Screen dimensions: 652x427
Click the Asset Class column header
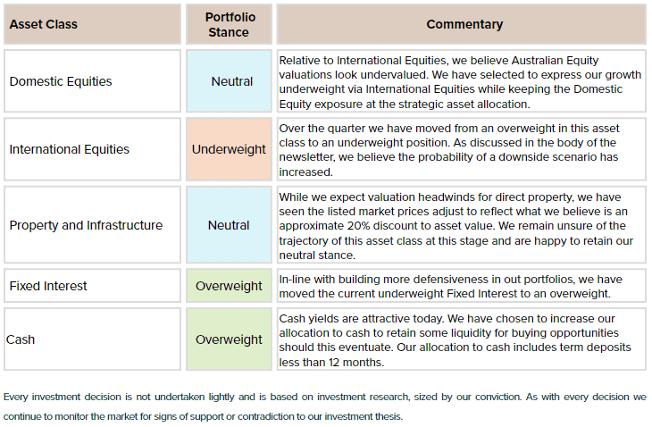92,24
